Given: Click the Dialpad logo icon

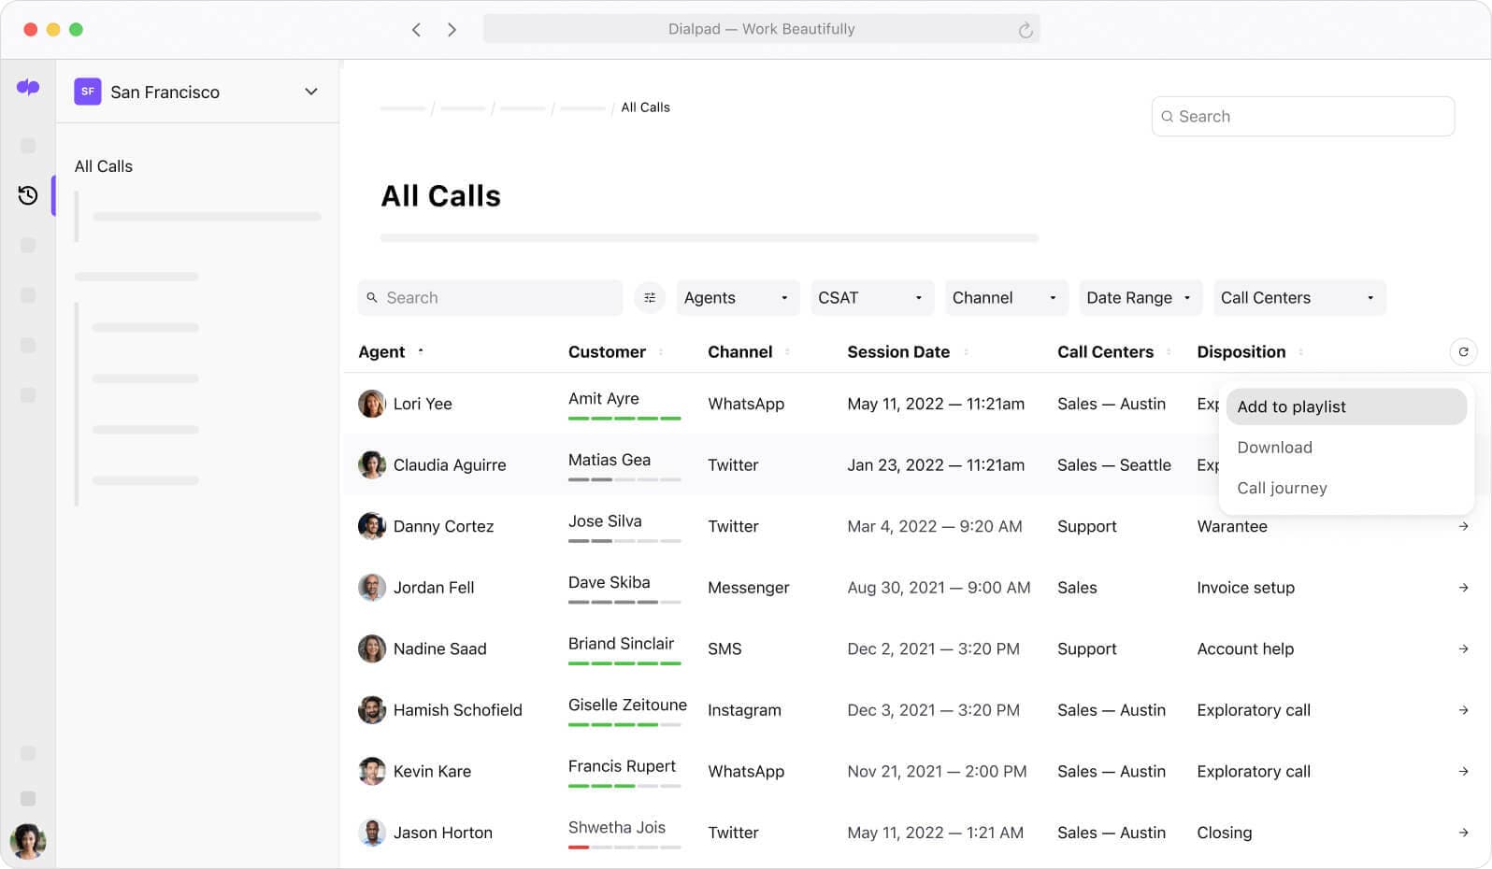Looking at the screenshot, I should click(x=28, y=88).
